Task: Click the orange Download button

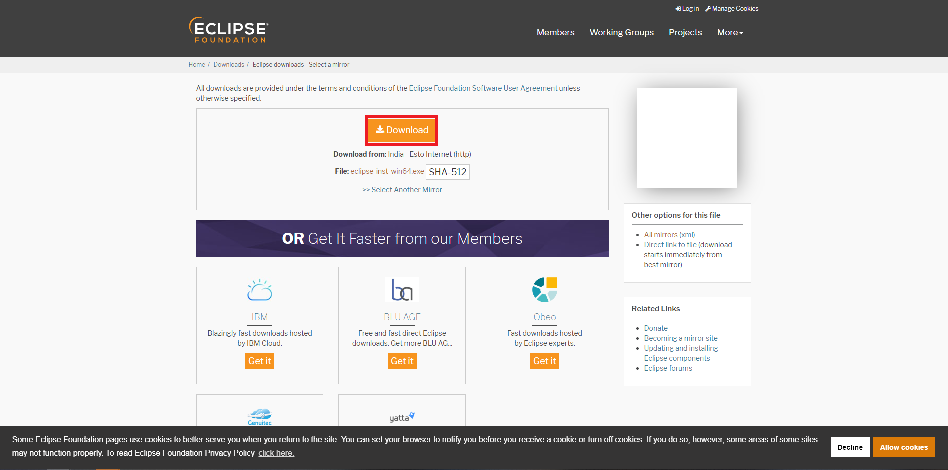Action: coord(402,130)
